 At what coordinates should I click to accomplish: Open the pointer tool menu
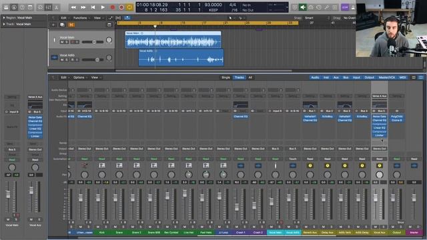pos(232,18)
